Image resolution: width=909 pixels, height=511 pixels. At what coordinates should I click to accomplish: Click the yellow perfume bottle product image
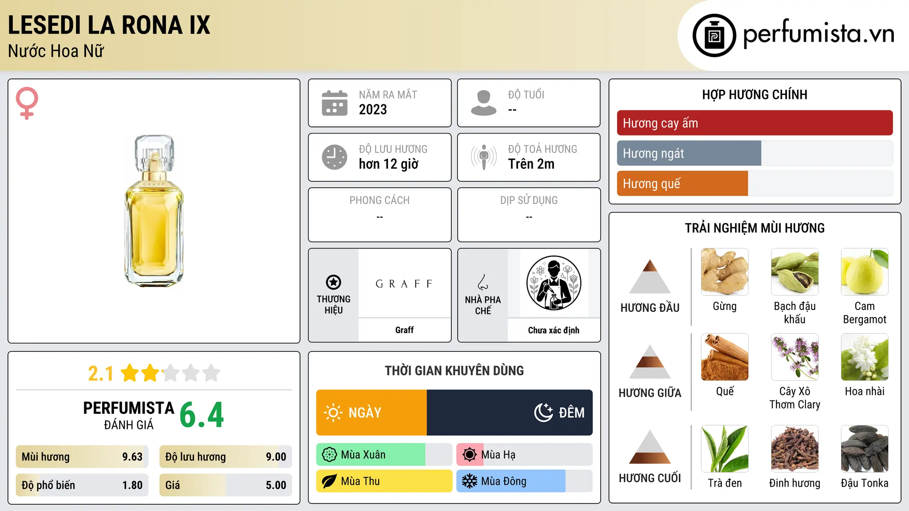click(x=154, y=210)
